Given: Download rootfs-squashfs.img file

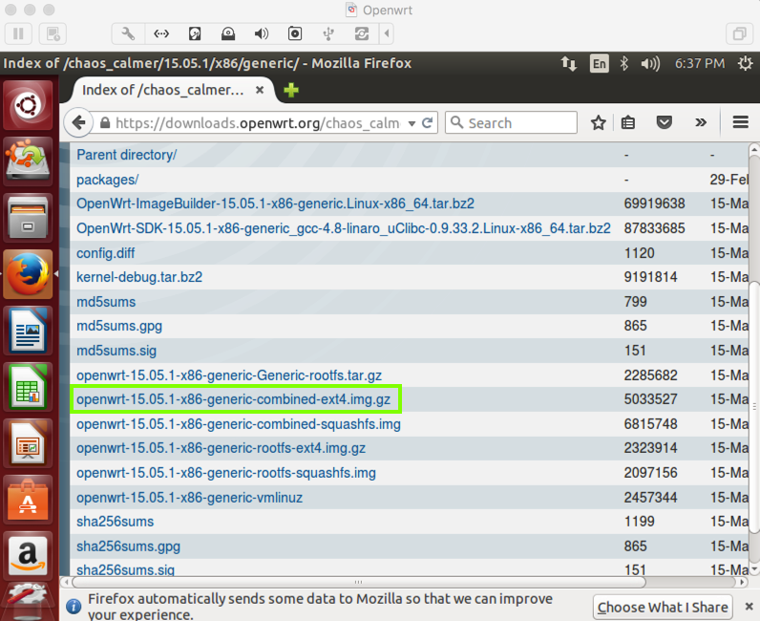Looking at the screenshot, I should 226,473.
